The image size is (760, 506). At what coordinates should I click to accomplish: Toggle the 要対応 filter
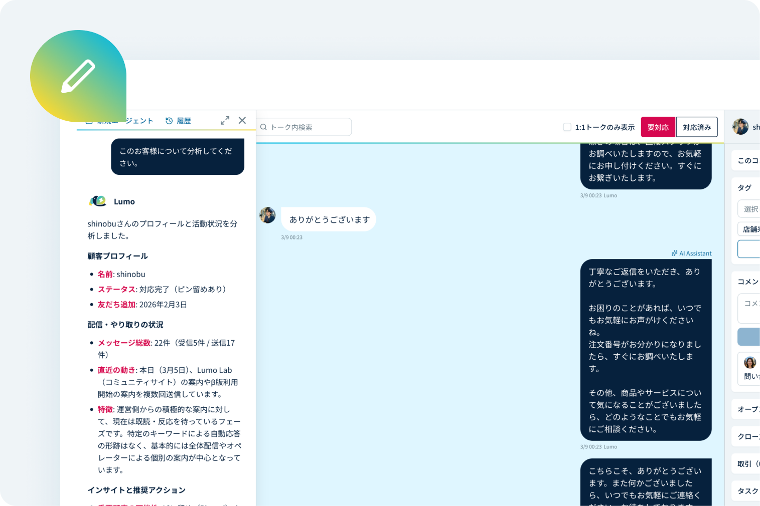[658, 127]
